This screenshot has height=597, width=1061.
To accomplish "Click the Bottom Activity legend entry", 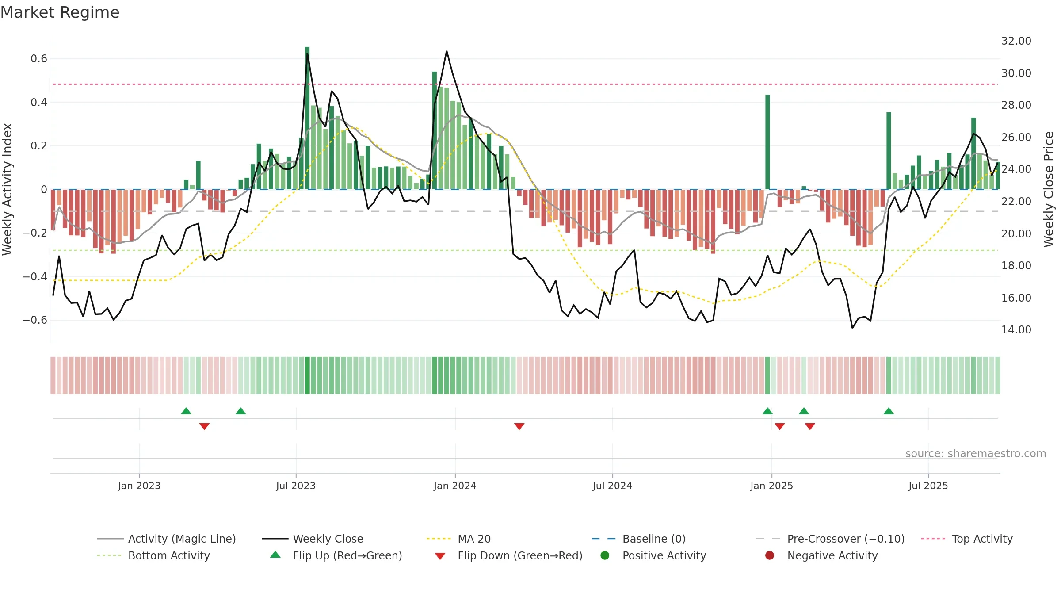I will coord(153,555).
